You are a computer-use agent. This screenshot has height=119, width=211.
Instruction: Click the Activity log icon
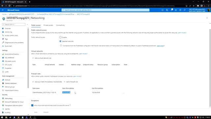click(3, 32)
